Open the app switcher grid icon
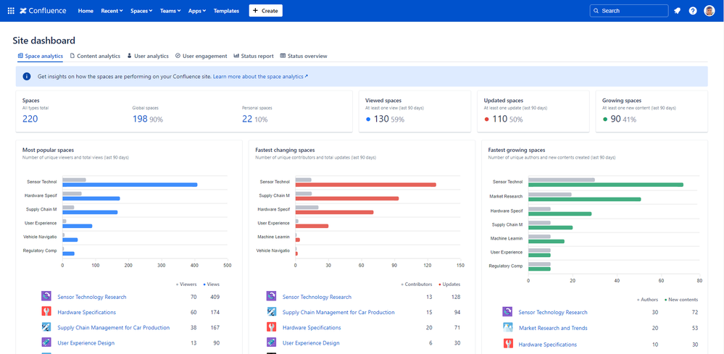This screenshot has width=724, height=354. pos(10,11)
